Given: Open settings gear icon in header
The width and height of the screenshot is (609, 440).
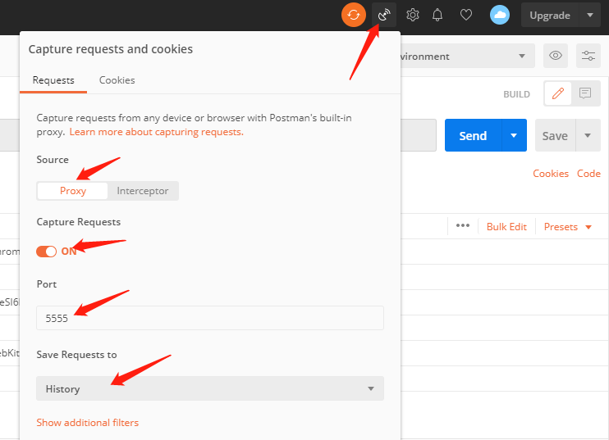Looking at the screenshot, I should click(x=413, y=15).
